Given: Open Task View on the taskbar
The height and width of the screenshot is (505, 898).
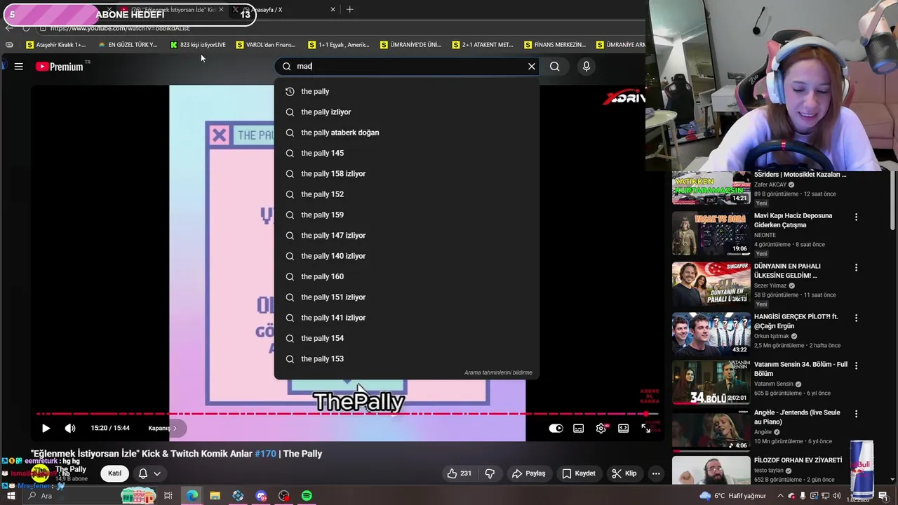Looking at the screenshot, I should [168, 496].
